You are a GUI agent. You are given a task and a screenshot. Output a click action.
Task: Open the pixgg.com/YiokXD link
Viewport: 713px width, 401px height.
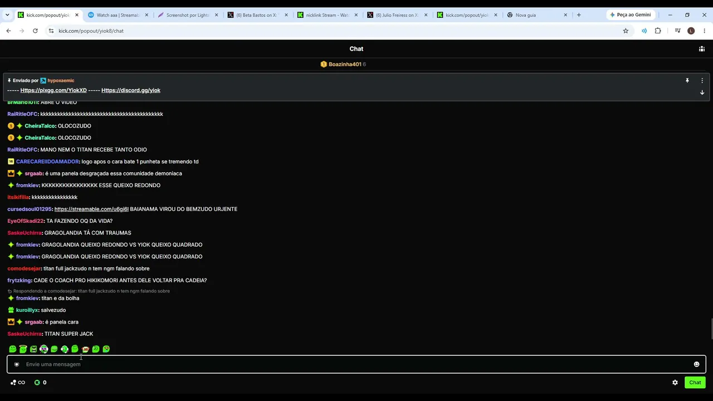pos(53,90)
